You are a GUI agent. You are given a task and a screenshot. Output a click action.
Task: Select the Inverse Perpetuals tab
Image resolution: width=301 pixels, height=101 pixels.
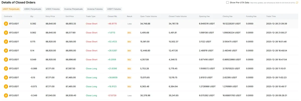coord(73,9)
